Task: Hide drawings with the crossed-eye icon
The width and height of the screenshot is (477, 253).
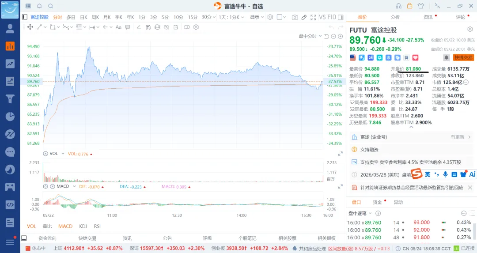Action: click(x=167, y=27)
